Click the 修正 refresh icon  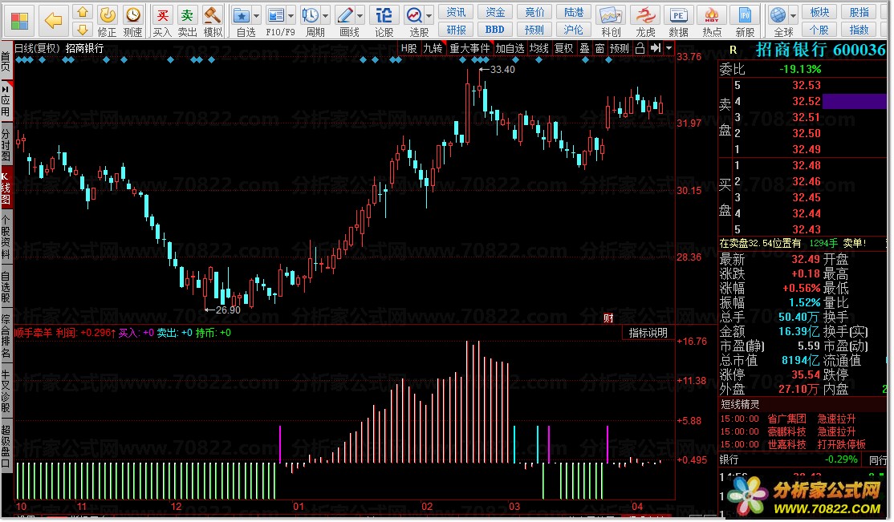[108, 14]
